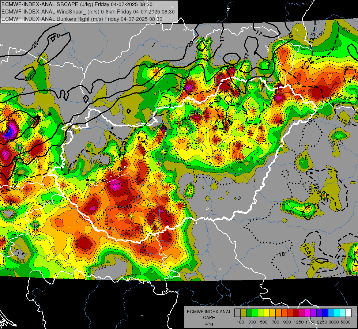Click the 3000 tick value under legend bar
Viewport: 358px width, 329px height.
[x=334, y=322]
